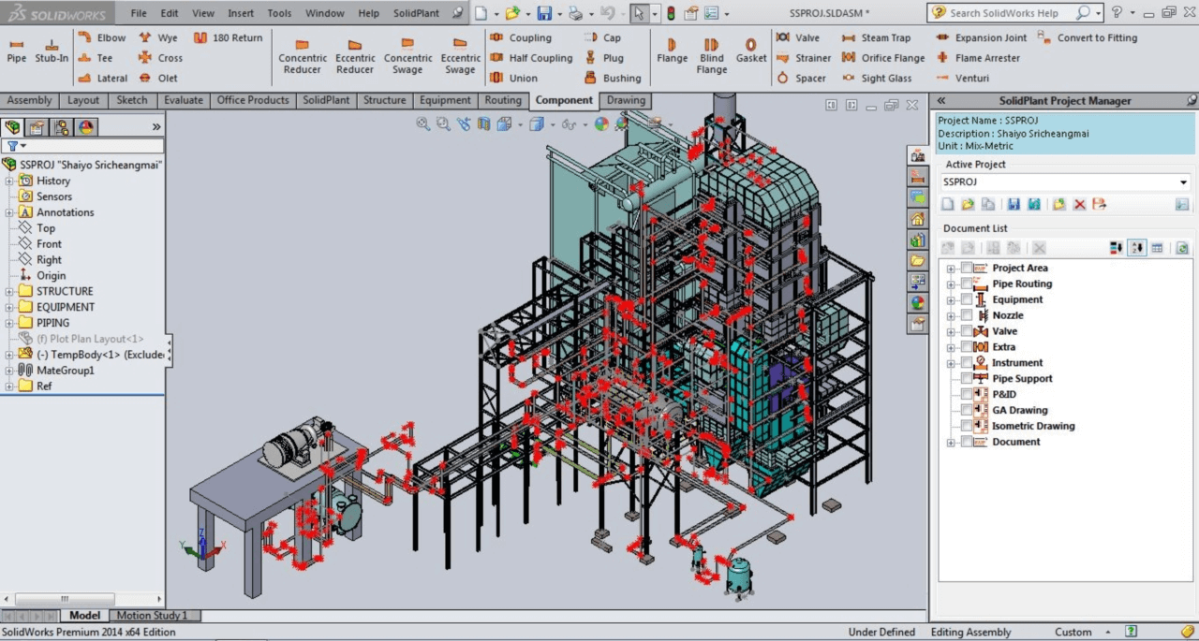
Task: Insert a Lateral fitting
Action: click(x=103, y=79)
